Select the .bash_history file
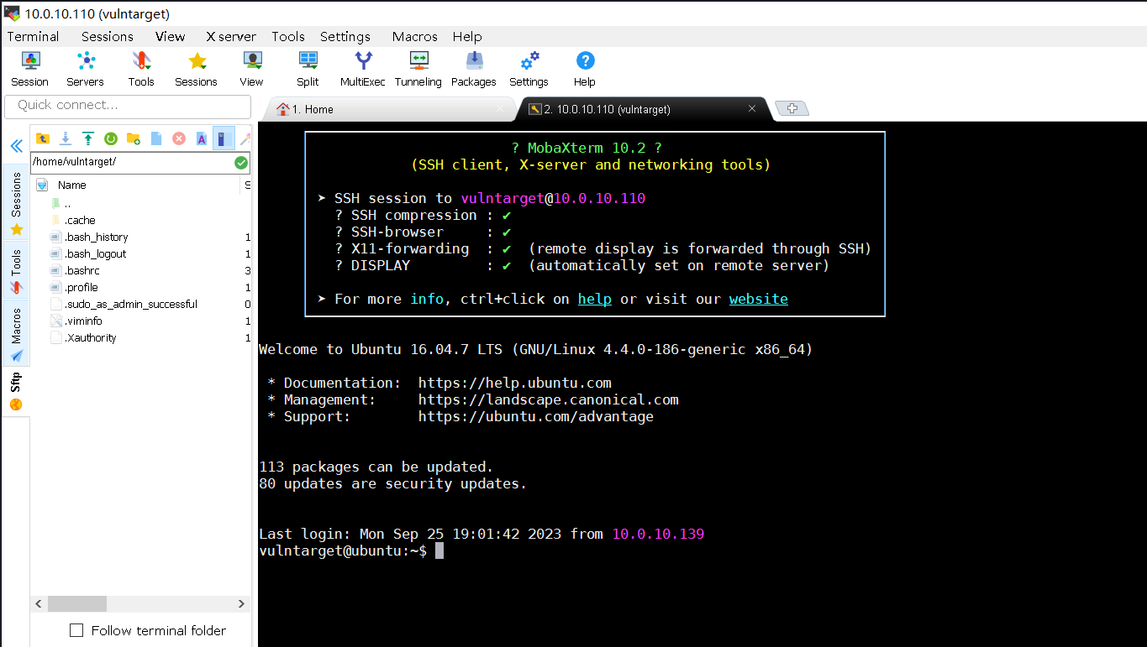Viewport: 1147px width, 647px height. (89, 237)
